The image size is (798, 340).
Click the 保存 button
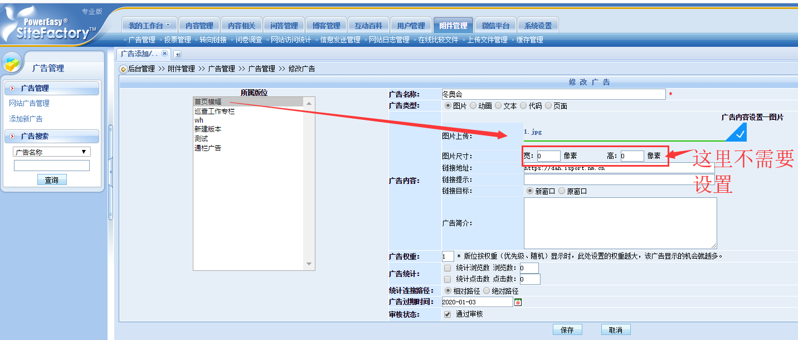pos(567,329)
